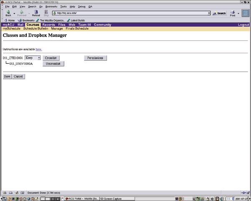The width and height of the screenshot is (251, 201).
Task: Click the Uncrosslist button for 011_UNIV1000A
Action: [x=53, y=64]
